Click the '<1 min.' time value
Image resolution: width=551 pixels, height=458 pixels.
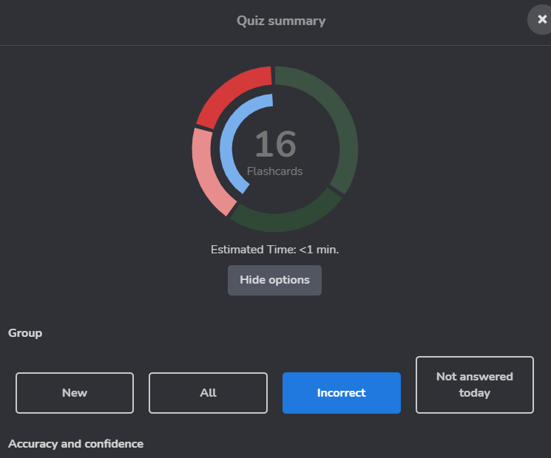tap(319, 250)
